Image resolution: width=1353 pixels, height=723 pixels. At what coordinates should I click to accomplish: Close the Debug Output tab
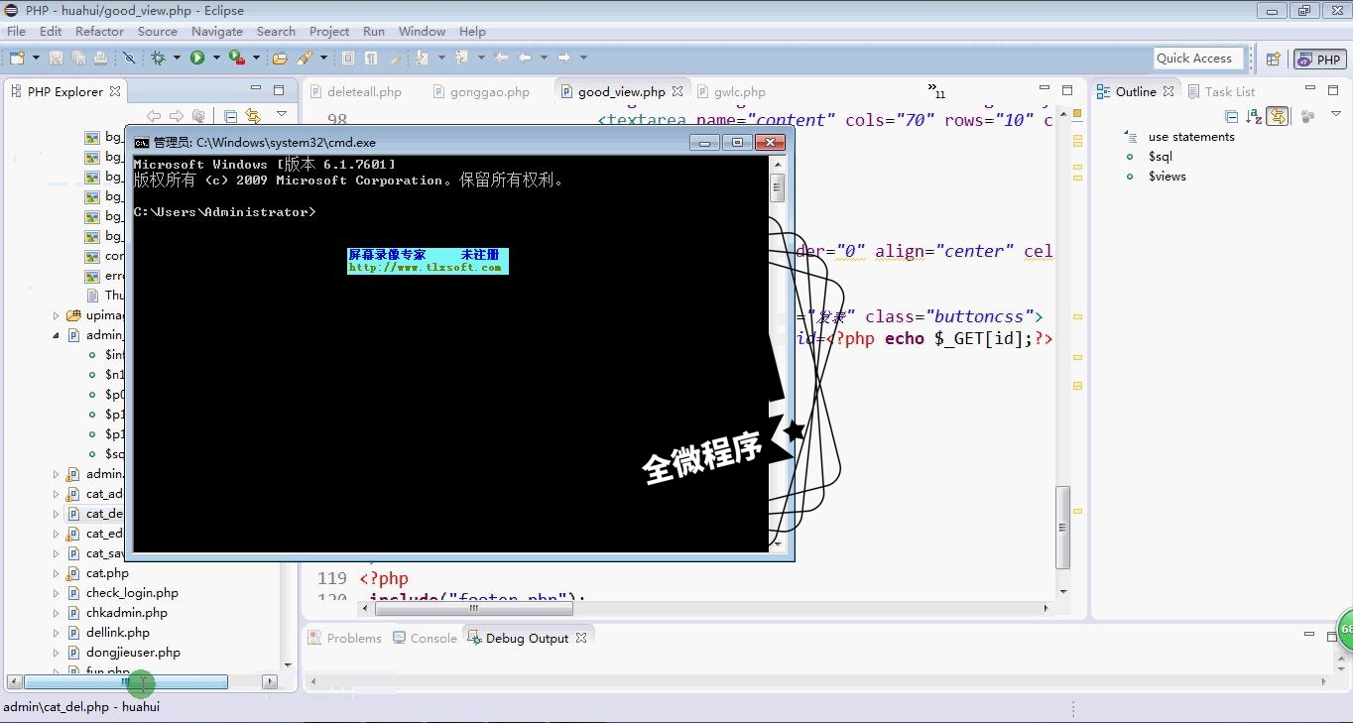tap(581, 638)
